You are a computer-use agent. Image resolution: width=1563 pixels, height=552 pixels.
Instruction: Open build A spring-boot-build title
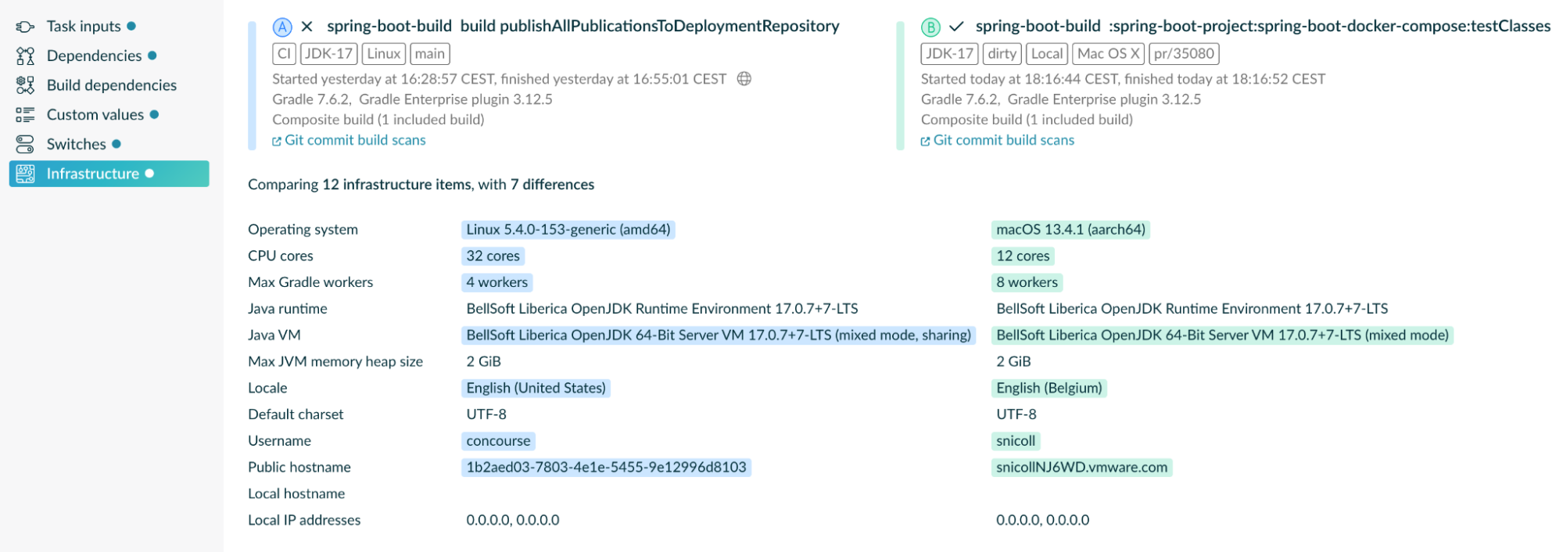tap(389, 27)
